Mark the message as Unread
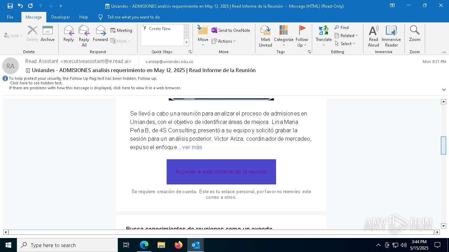Viewport: 449px width, 252px height. point(266,36)
